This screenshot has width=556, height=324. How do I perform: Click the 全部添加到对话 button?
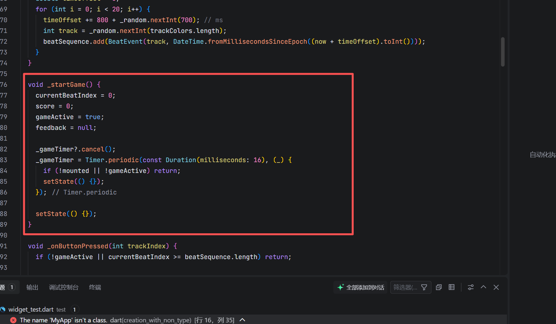click(361, 287)
